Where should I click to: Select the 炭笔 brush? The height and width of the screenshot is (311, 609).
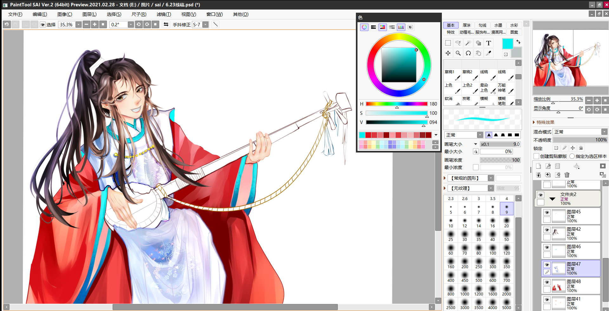click(470, 100)
